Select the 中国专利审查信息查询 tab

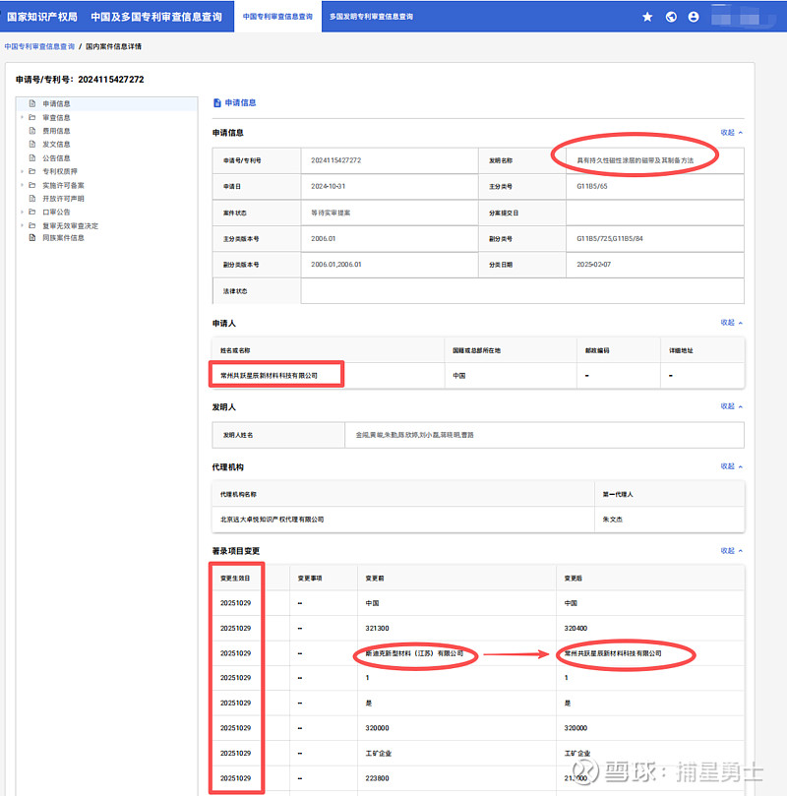[x=276, y=17]
